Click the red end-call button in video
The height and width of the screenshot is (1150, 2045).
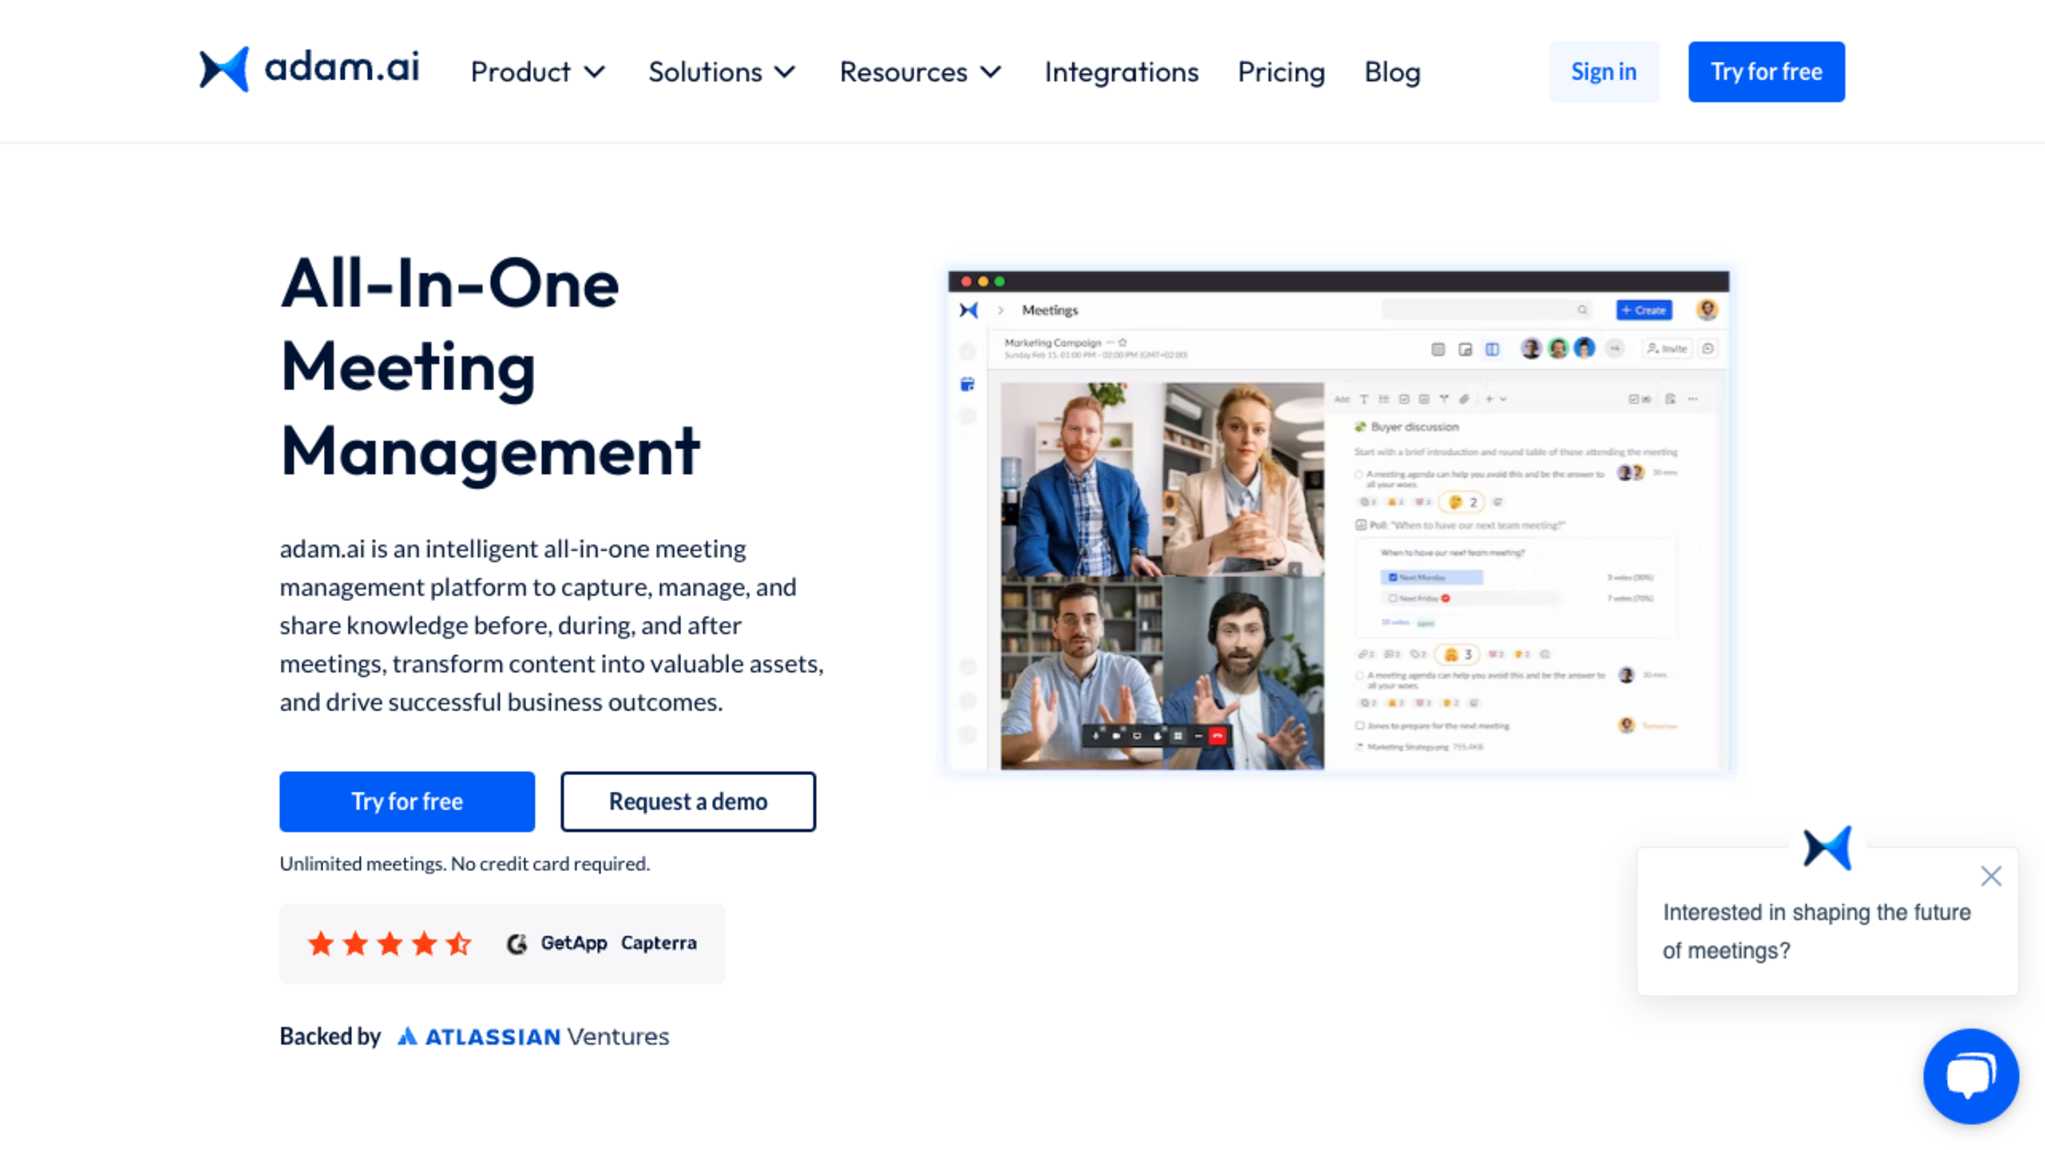[x=1217, y=736]
